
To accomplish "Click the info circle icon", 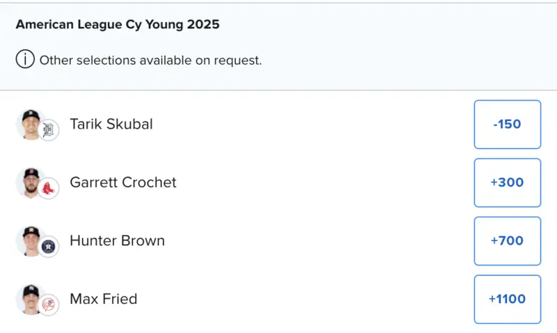I will coord(25,60).
